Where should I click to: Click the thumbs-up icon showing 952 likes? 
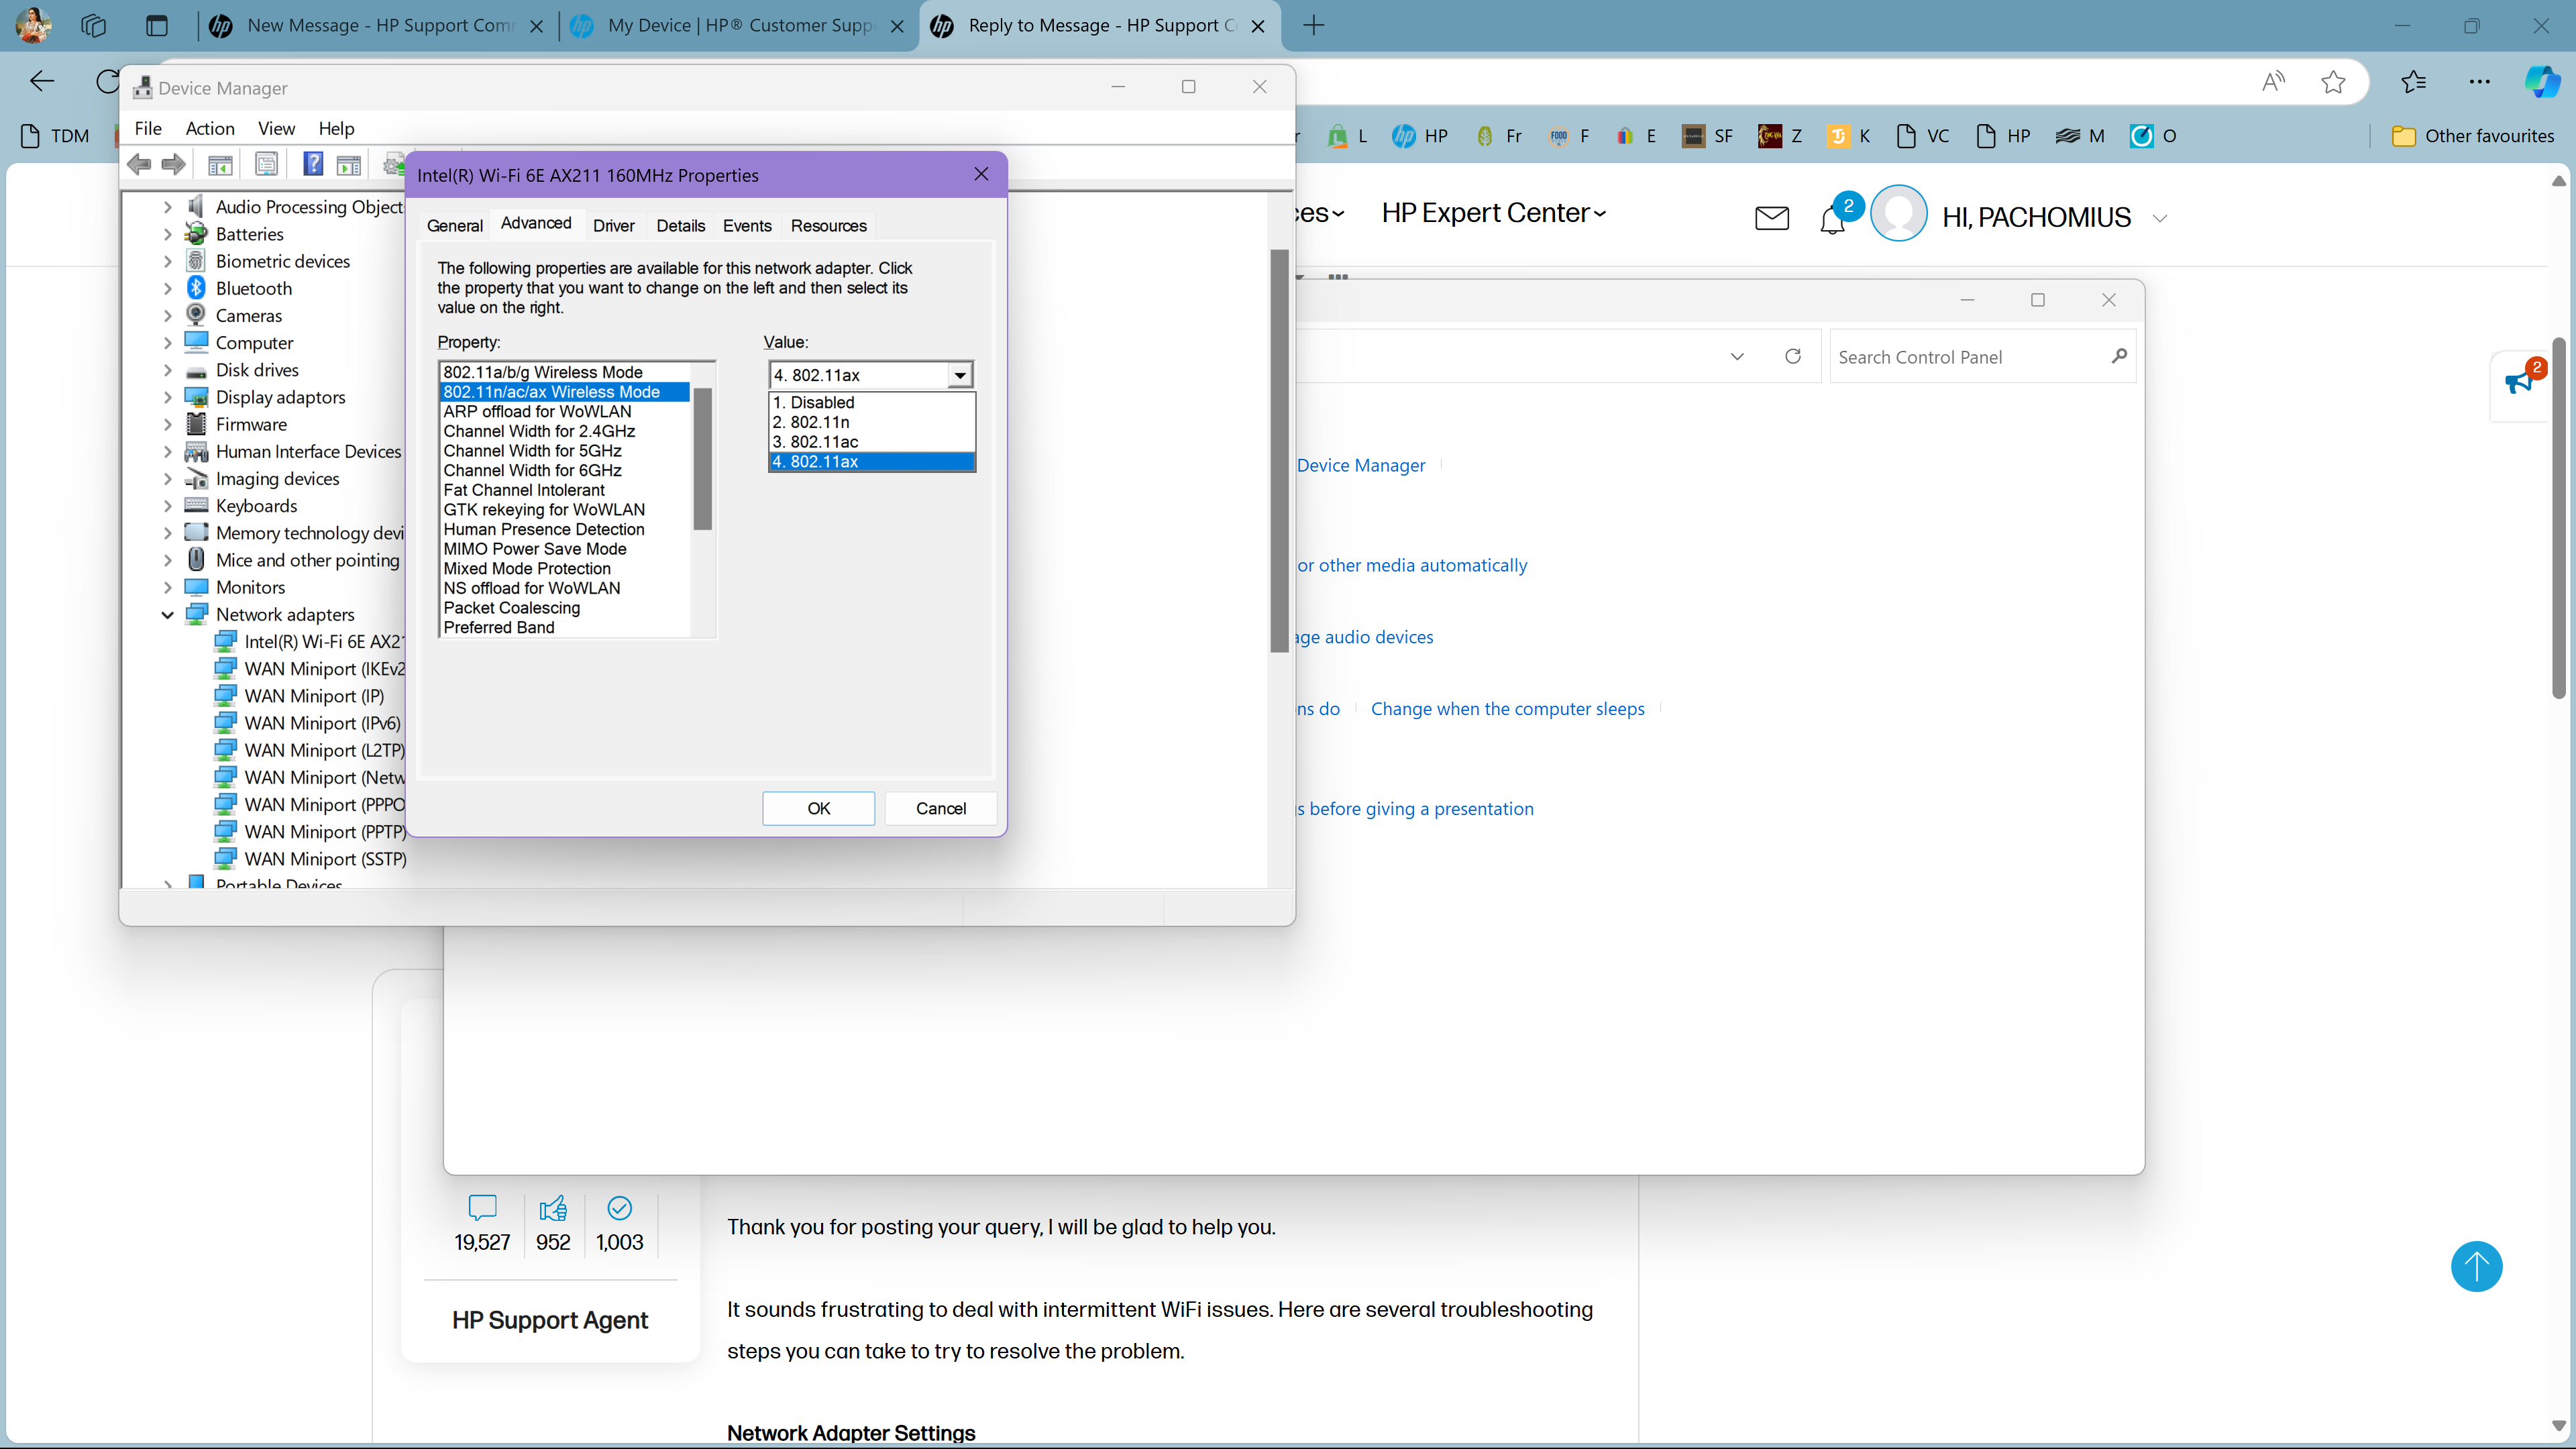tap(552, 1208)
